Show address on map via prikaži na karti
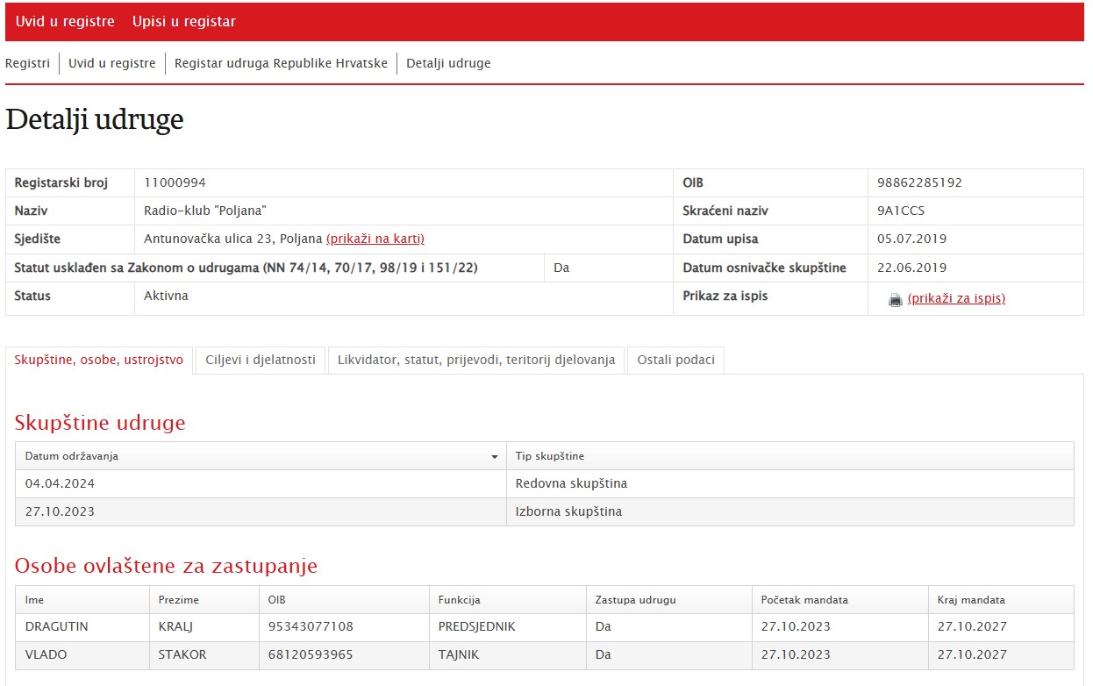This screenshot has height=686, width=1093. [375, 239]
